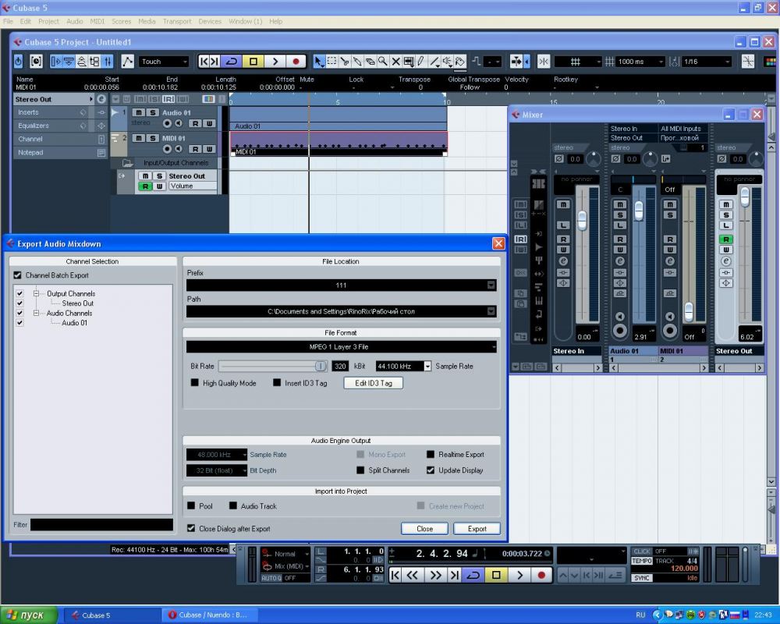This screenshot has height=624, width=780.
Task: Toggle Read automation on Stereo Out track
Action: 145,186
